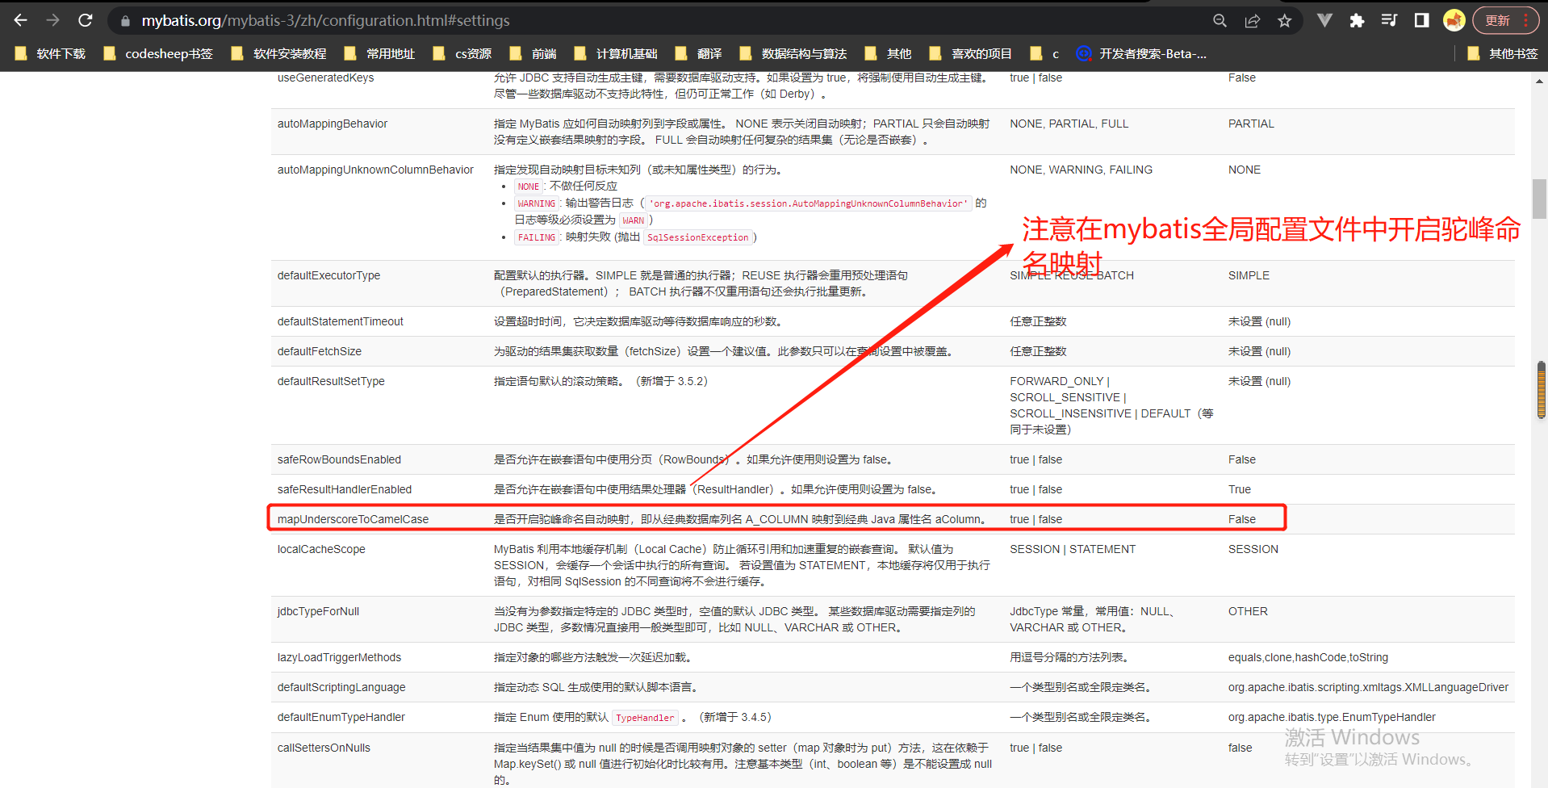The height and width of the screenshot is (788, 1548).
Task: Click the WARNING code label in list
Action: tap(537, 203)
